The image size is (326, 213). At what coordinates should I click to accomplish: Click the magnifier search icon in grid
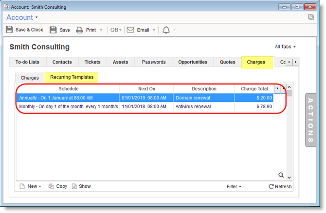point(281,175)
